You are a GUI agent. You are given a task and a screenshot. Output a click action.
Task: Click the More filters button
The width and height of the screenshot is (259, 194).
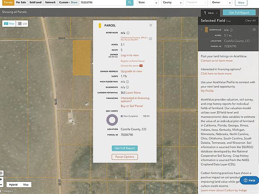pos(241,3)
